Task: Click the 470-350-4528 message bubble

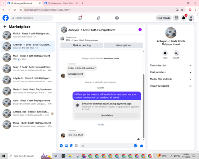Action: [x=76, y=135]
